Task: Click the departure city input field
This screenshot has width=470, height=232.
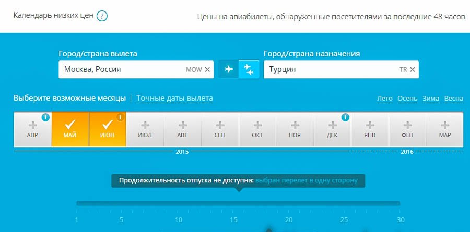Action: click(136, 69)
